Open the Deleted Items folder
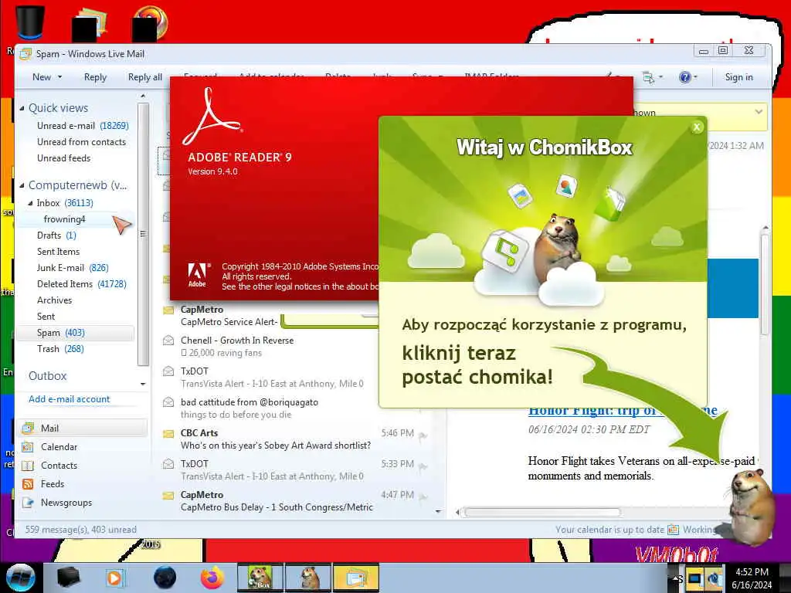The width and height of the screenshot is (791, 593). 81,284
